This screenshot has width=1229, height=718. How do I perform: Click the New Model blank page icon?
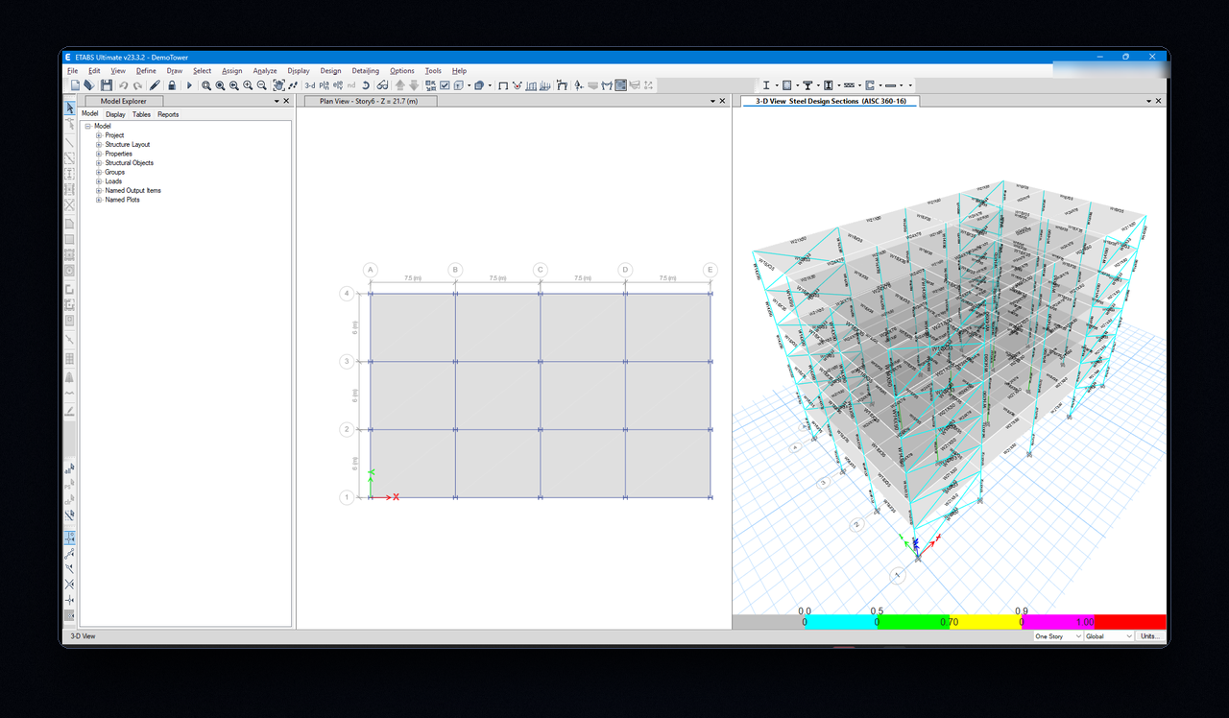75,85
